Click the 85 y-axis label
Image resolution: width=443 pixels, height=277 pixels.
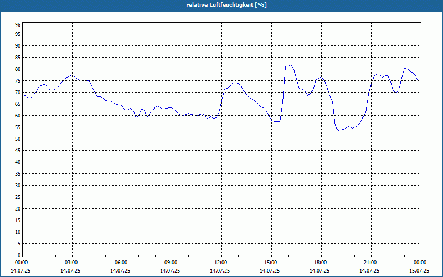(x=18, y=58)
